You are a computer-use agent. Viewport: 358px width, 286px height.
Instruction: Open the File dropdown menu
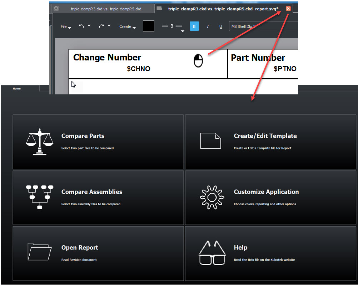(65, 27)
